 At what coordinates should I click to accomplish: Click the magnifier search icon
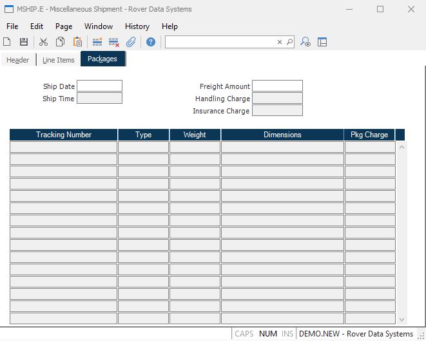[290, 42]
